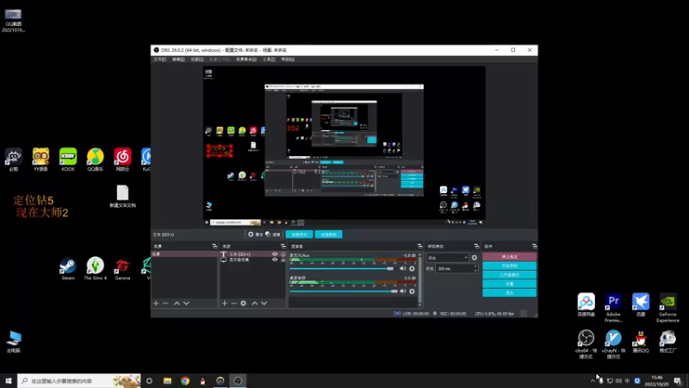Image resolution: width=689 pixels, height=388 pixels.
Task: Click the red Stop Streaming button
Action: click(509, 256)
